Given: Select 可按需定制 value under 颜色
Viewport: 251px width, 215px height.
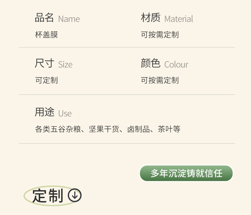Looking at the screenshot, I should [160, 80].
